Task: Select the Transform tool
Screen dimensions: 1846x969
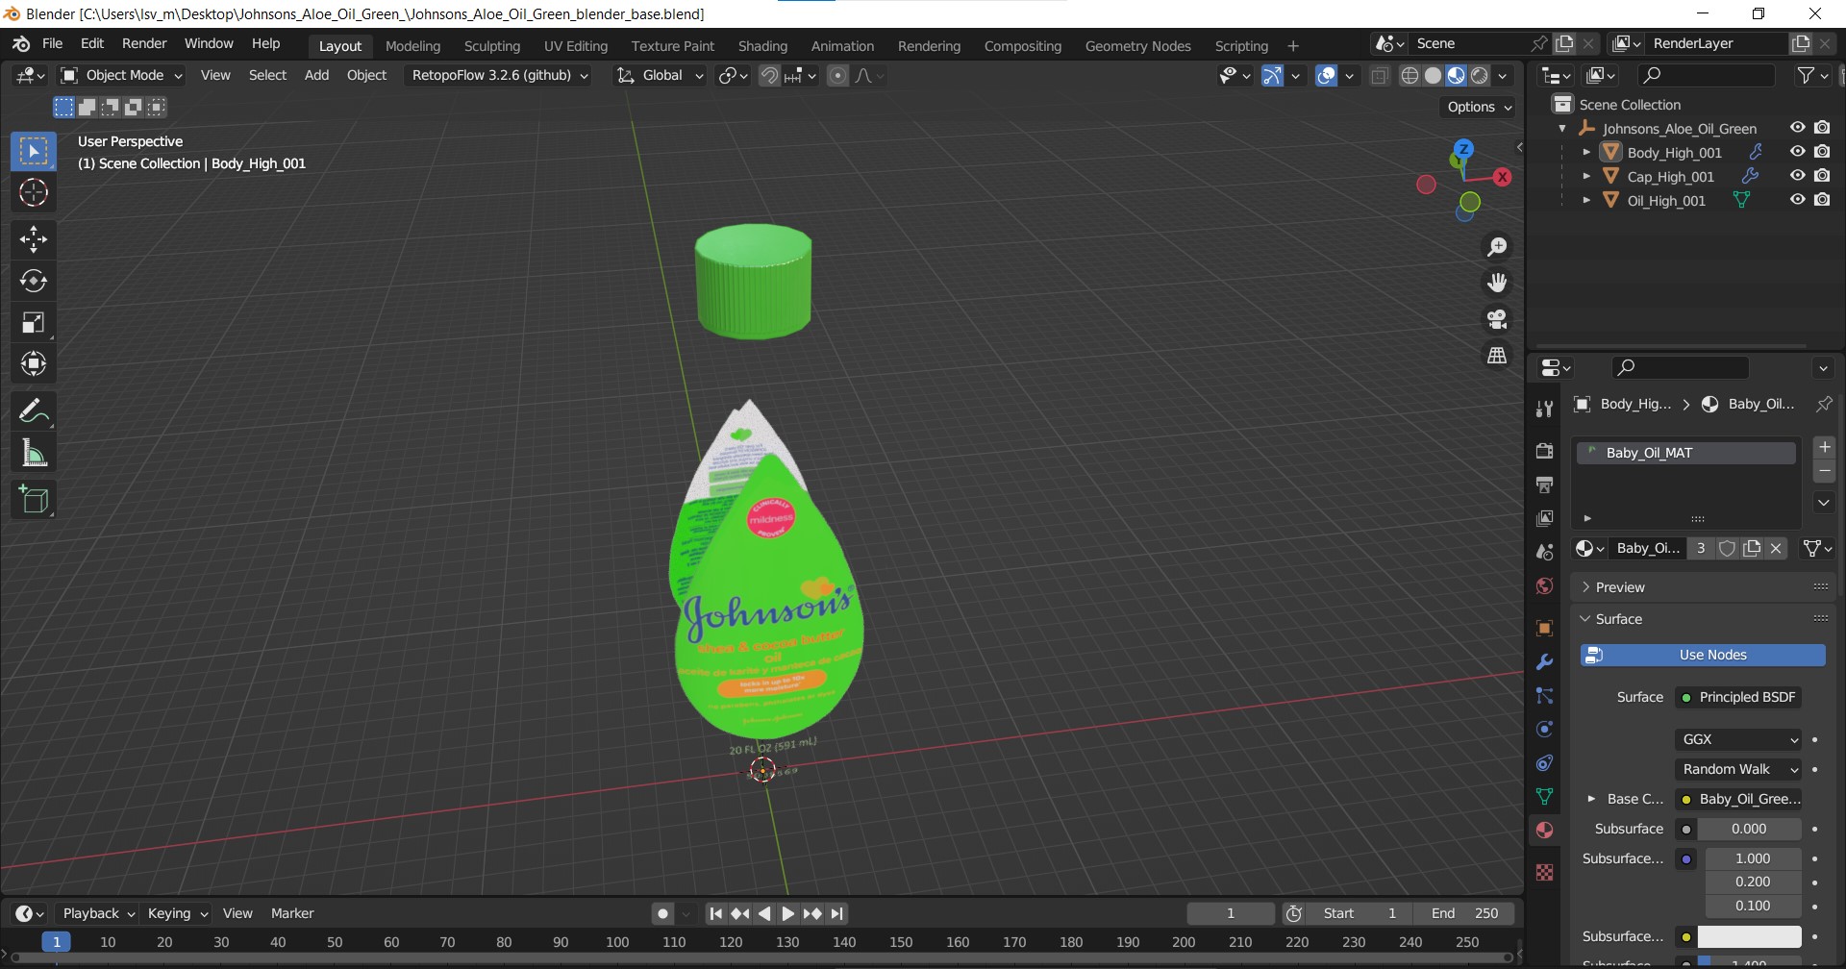Action: (34, 363)
